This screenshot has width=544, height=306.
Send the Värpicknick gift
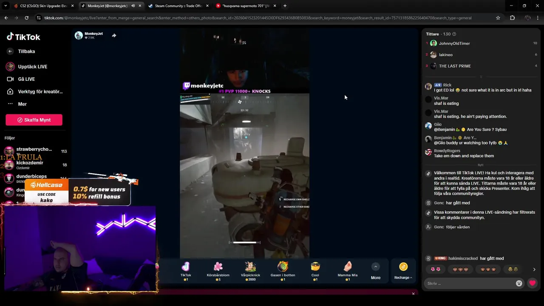click(x=250, y=270)
